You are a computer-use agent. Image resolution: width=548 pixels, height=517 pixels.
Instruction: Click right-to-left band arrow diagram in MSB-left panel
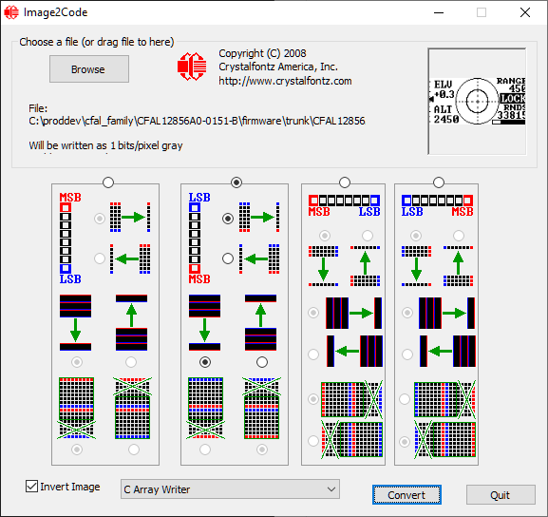tap(354, 351)
